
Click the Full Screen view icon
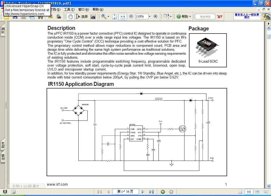tap(5, 192)
